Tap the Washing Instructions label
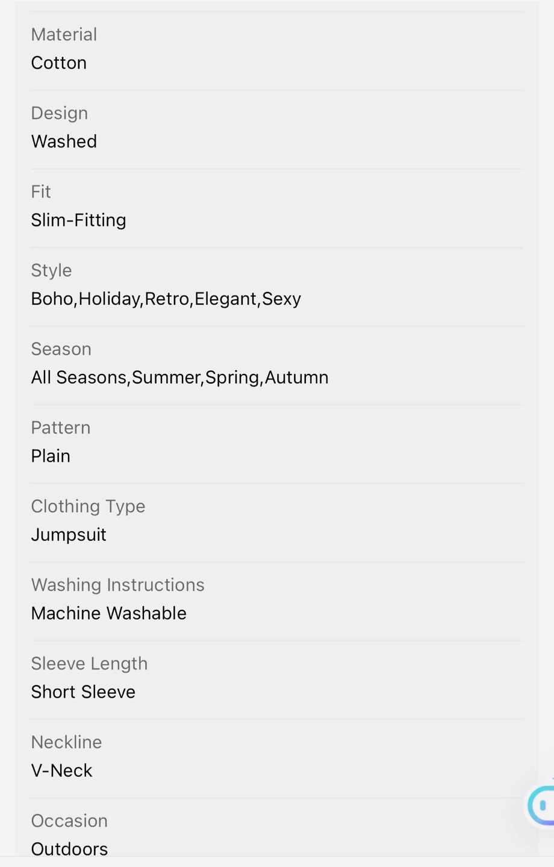Viewport: 554px width, 867px height. click(117, 585)
